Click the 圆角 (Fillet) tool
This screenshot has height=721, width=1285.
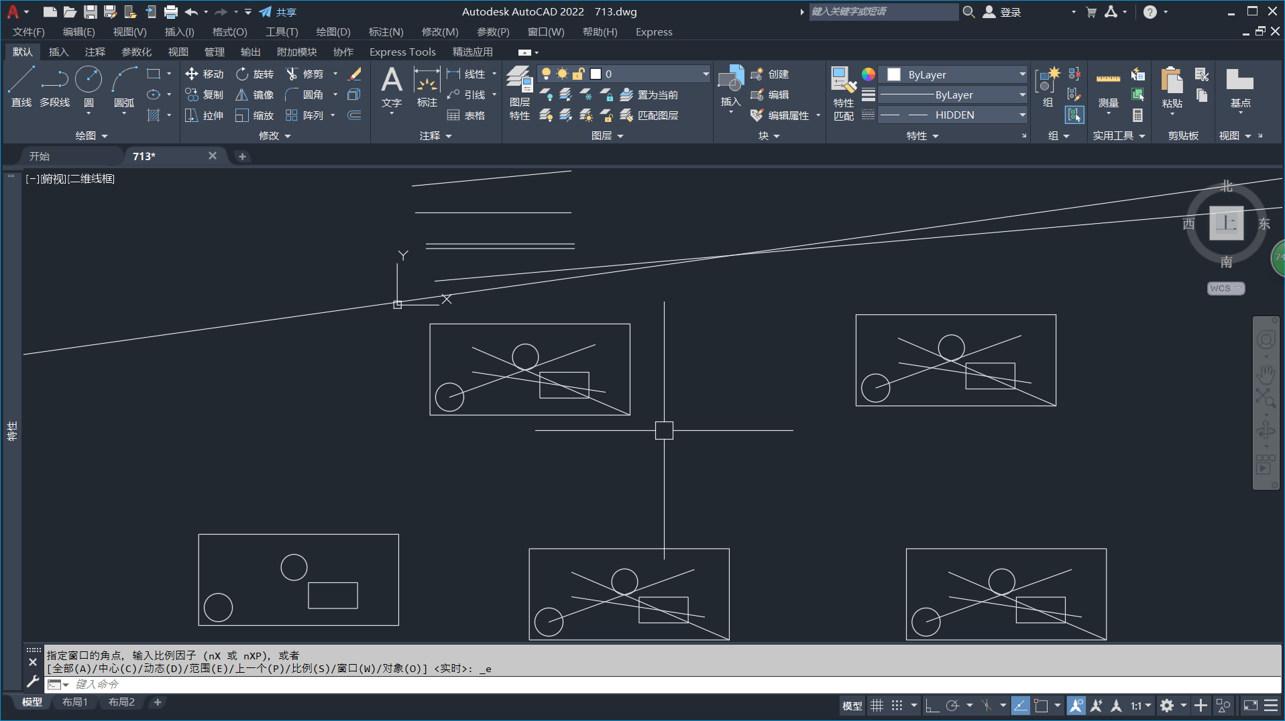[x=304, y=94]
